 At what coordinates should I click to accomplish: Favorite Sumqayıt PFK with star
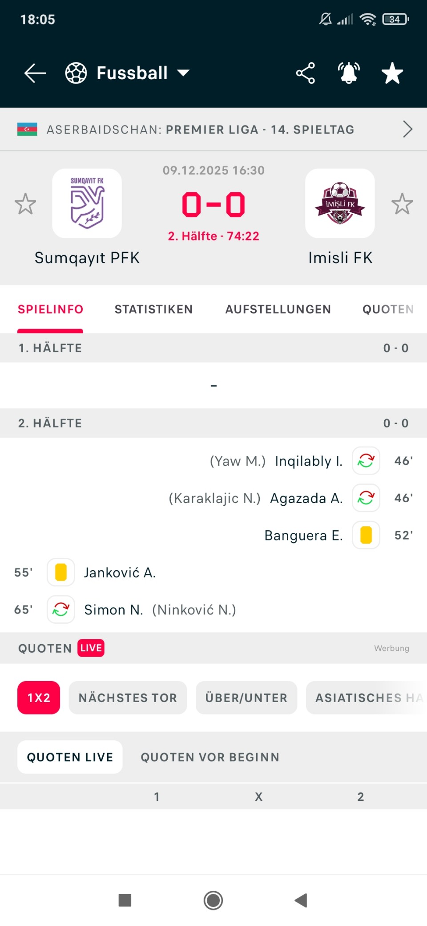click(x=25, y=204)
